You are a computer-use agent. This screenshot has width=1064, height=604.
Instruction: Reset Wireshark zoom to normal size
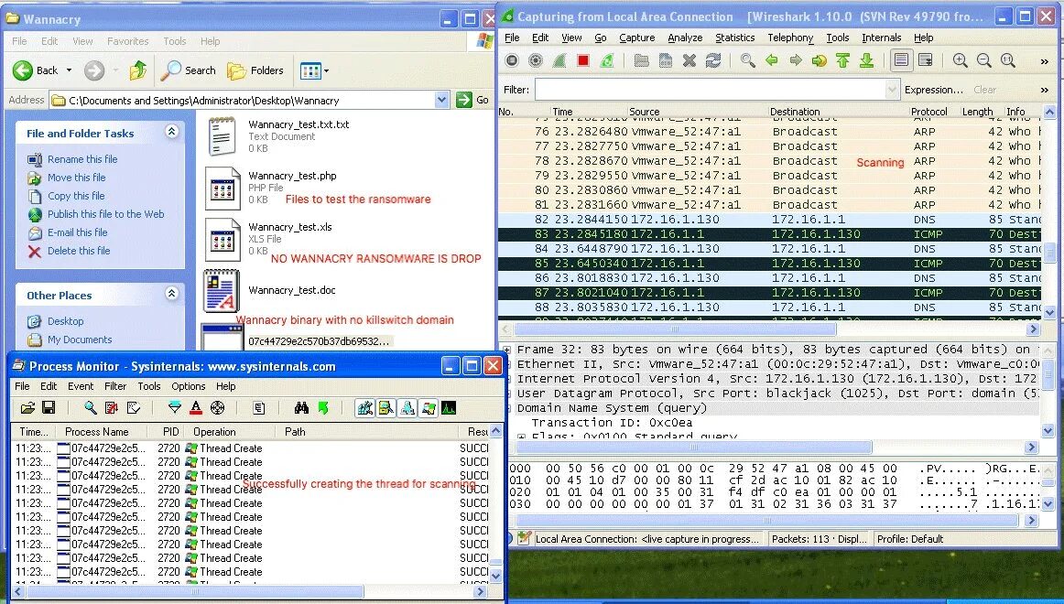(1008, 61)
